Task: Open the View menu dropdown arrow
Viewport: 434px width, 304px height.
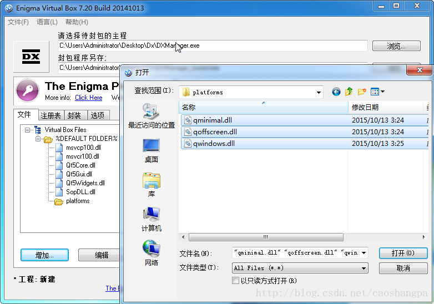Action: (382, 92)
